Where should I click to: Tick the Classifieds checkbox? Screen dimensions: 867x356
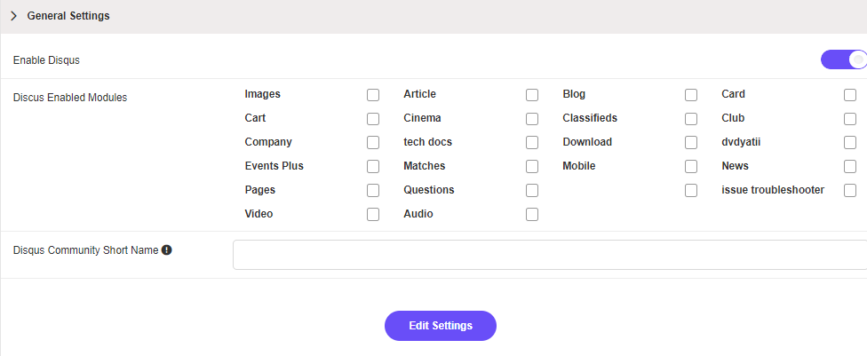coord(691,119)
